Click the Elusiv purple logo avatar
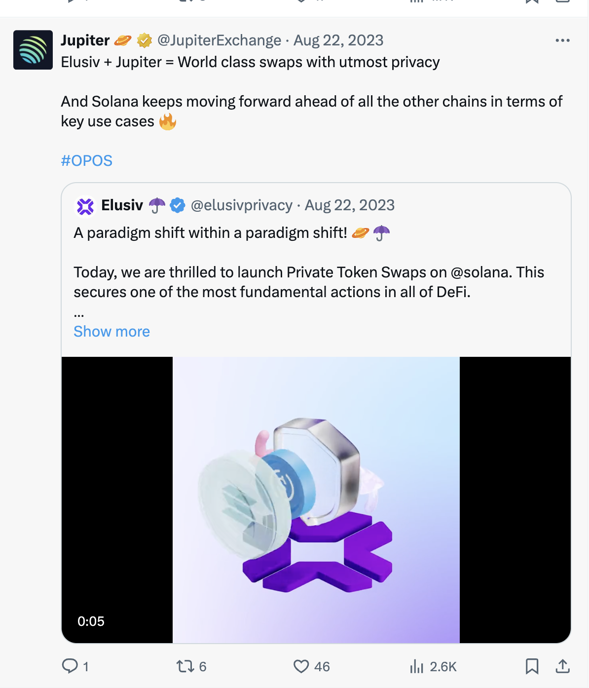 pyautogui.click(x=85, y=206)
